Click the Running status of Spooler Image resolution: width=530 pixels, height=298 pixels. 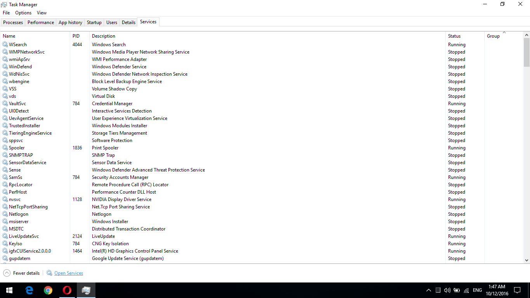point(457,148)
